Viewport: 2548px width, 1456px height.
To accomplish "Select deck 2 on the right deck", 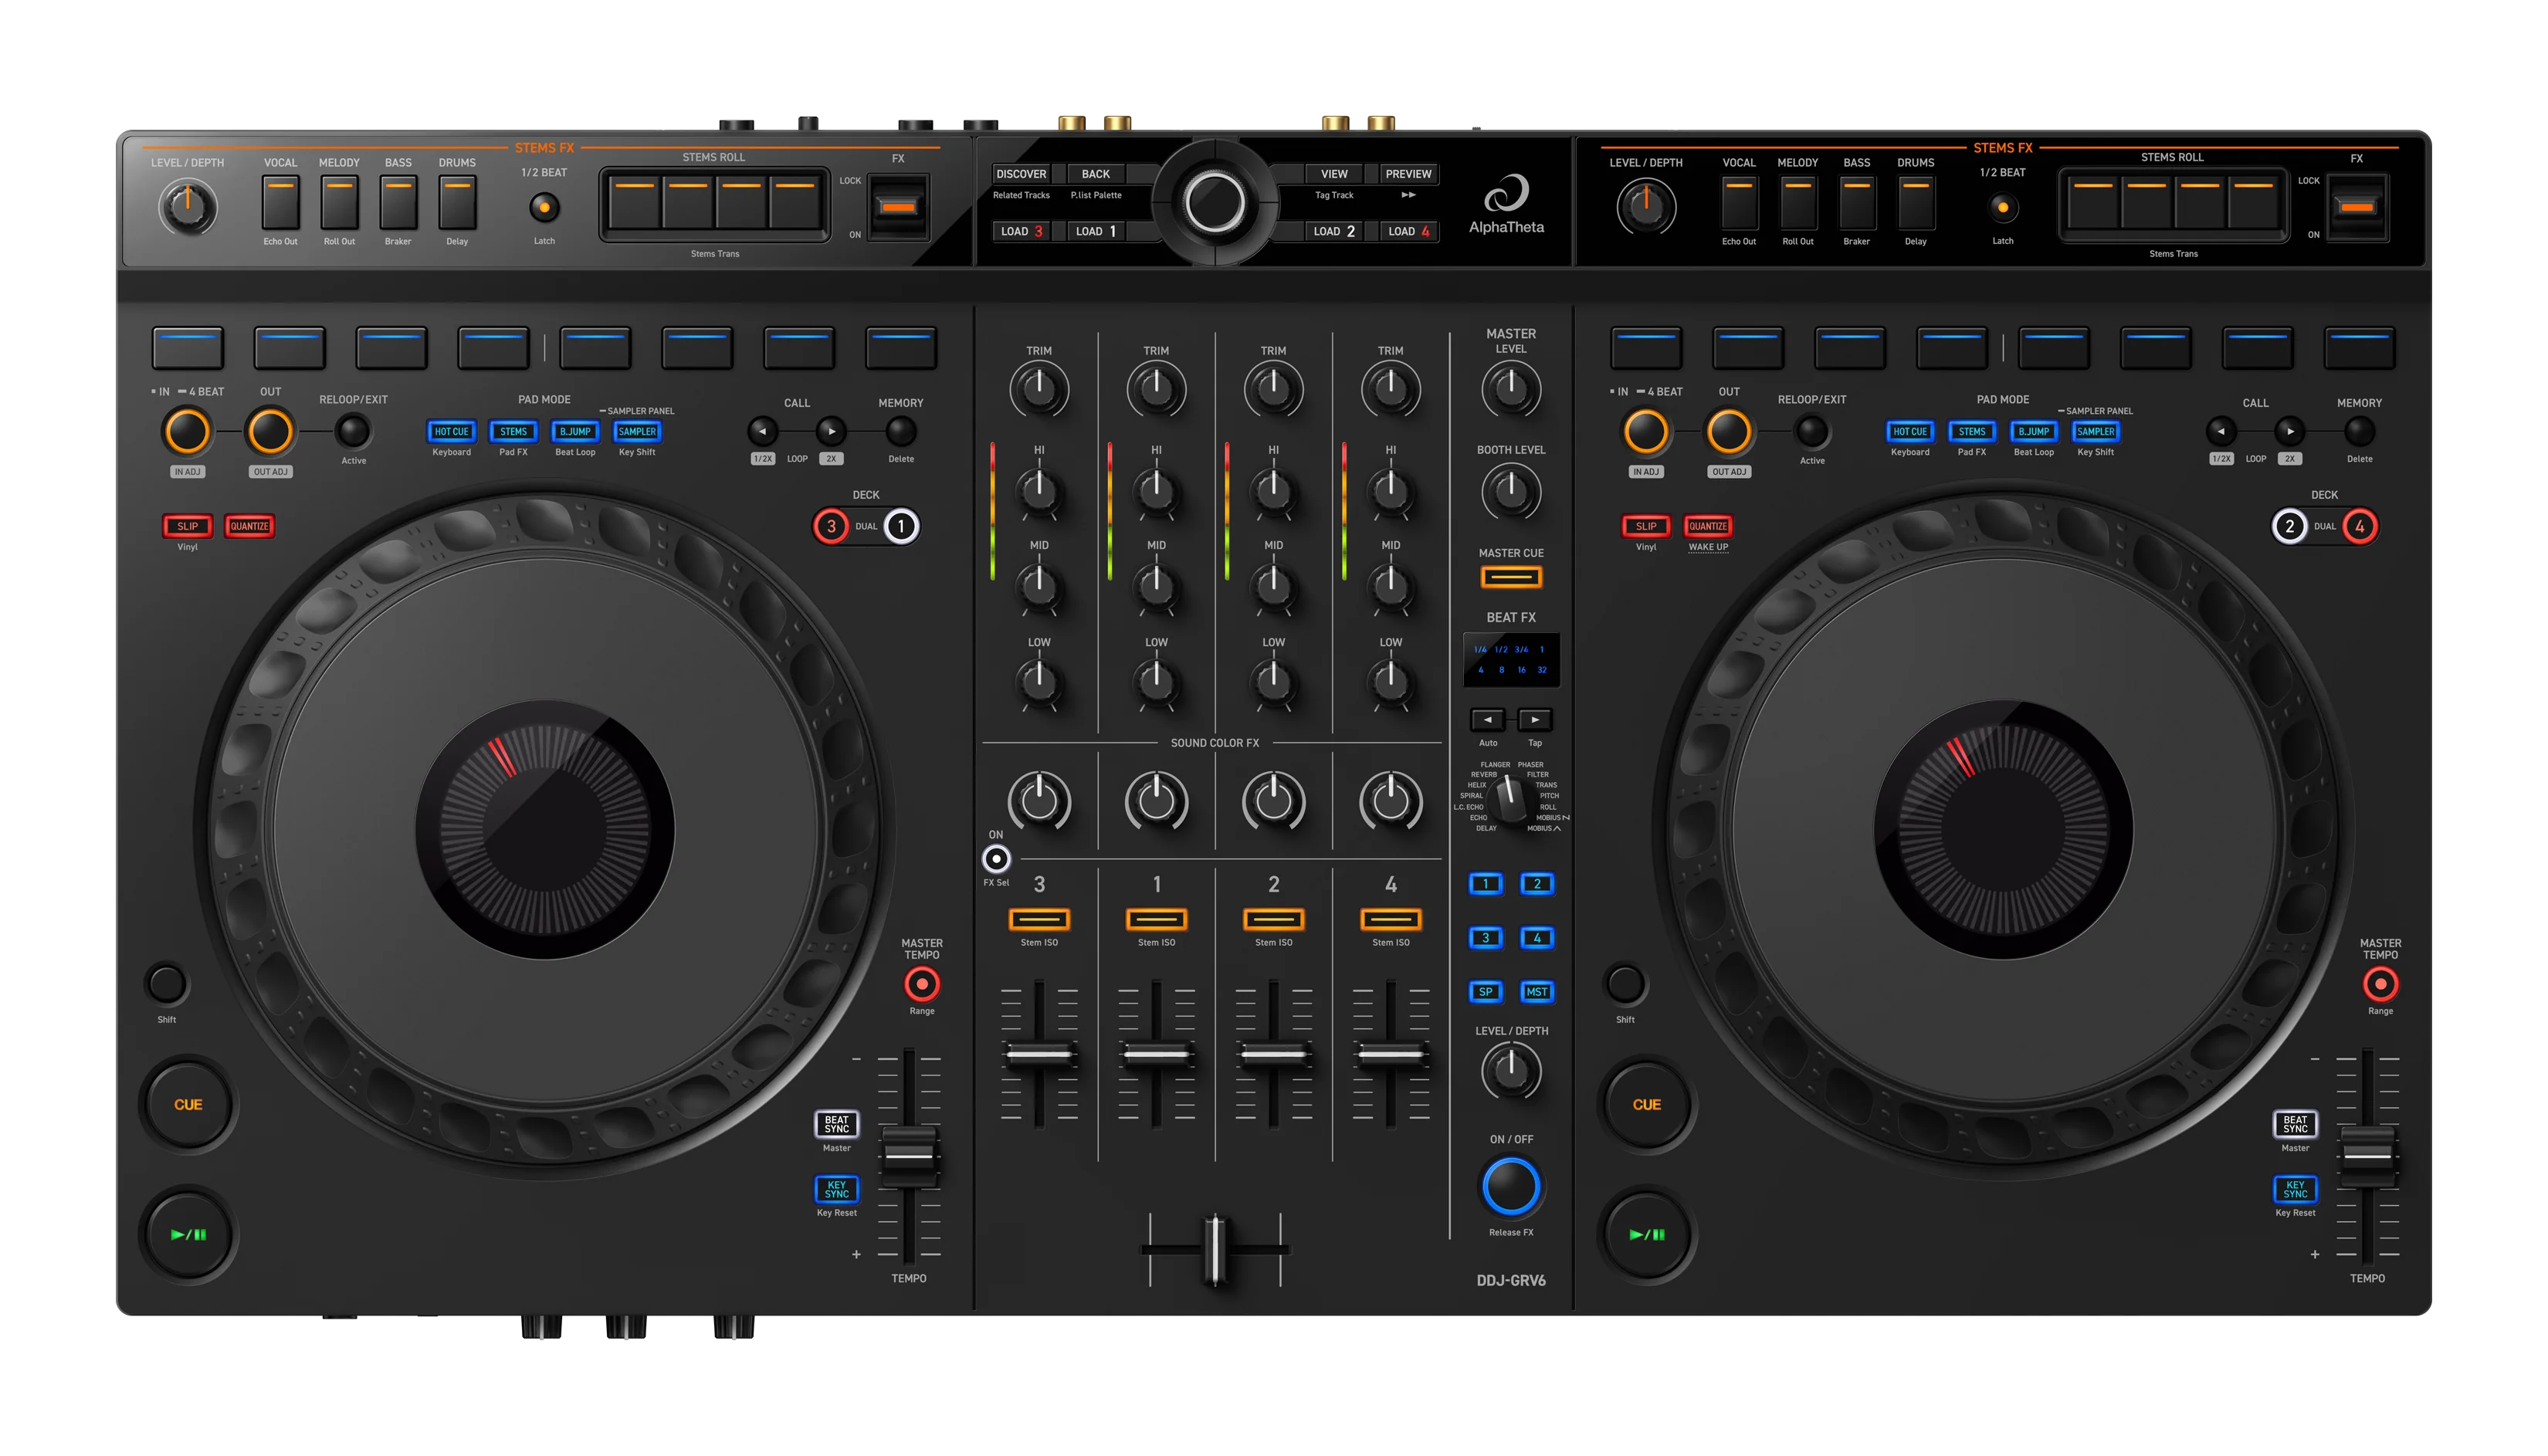I will 2290,526.
